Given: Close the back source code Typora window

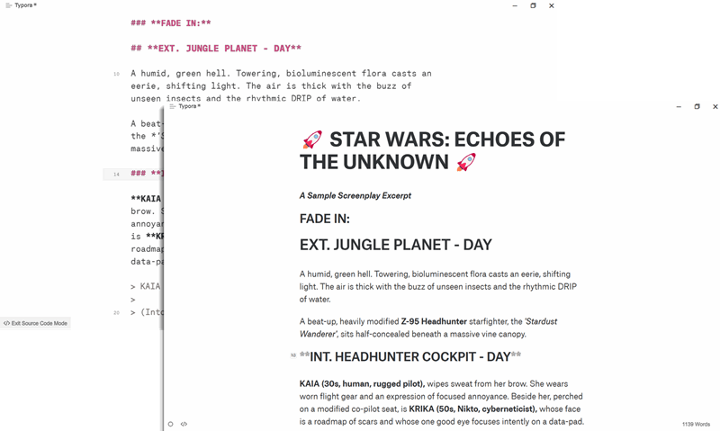Looking at the screenshot, I should 550,5.
